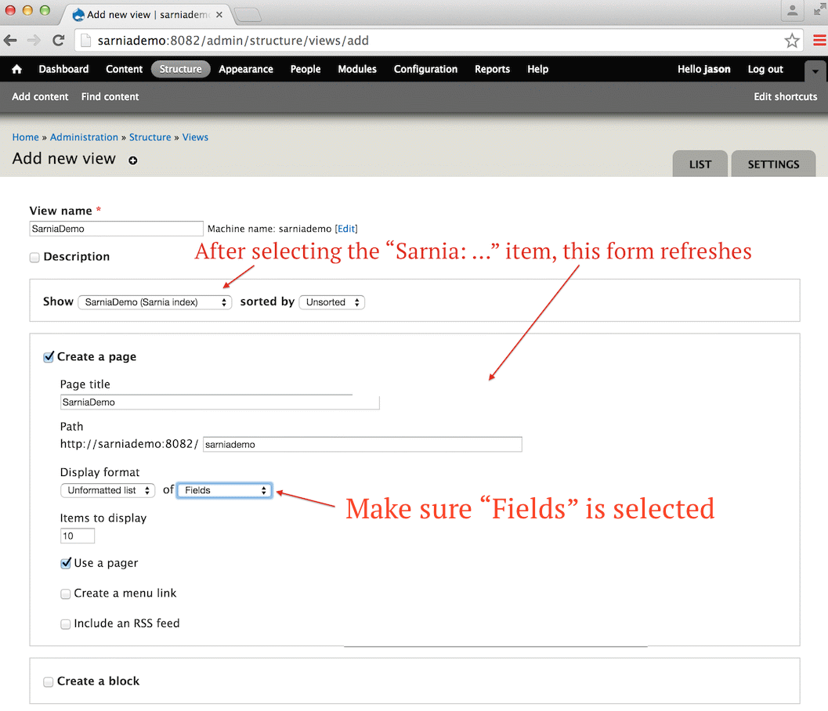Click the Page title input field
Viewport: 828px width, 711px height.
(x=219, y=402)
